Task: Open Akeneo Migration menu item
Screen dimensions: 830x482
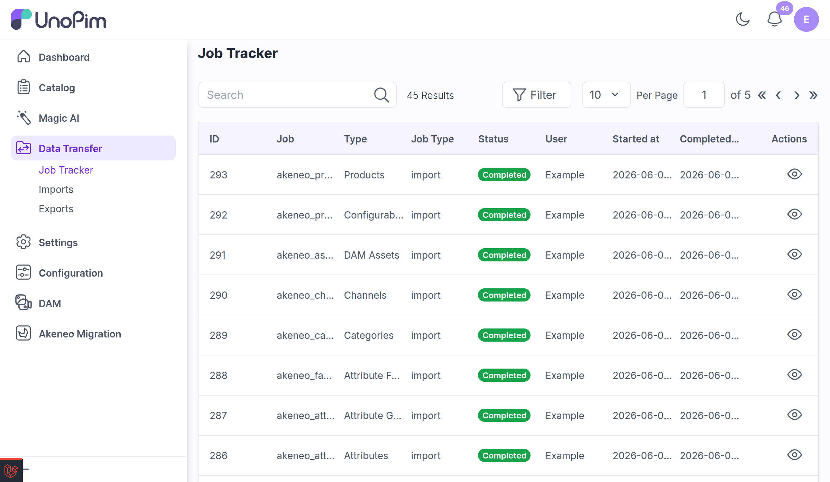Action: coord(93,334)
